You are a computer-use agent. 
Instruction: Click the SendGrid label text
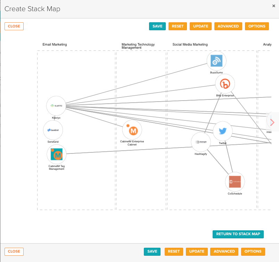(53, 142)
